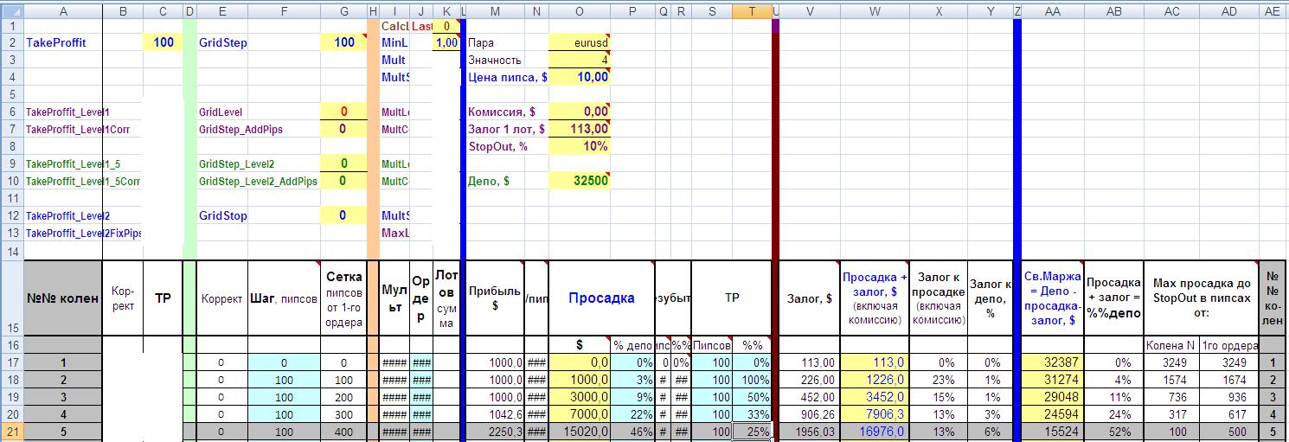Image resolution: width=1289 pixels, height=442 pixels.
Task: Select the 1956,03 margin cell
Action: 810,432
